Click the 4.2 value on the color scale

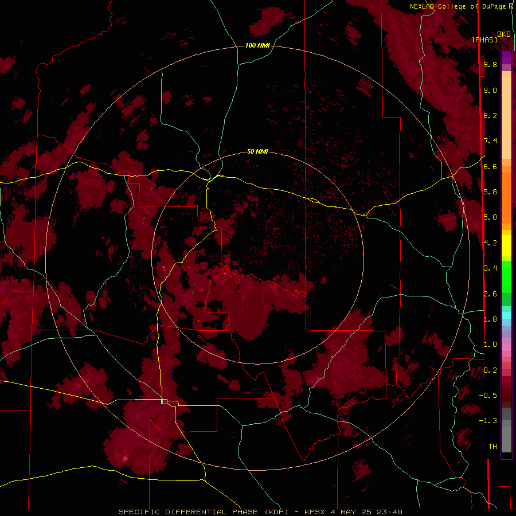pos(490,243)
